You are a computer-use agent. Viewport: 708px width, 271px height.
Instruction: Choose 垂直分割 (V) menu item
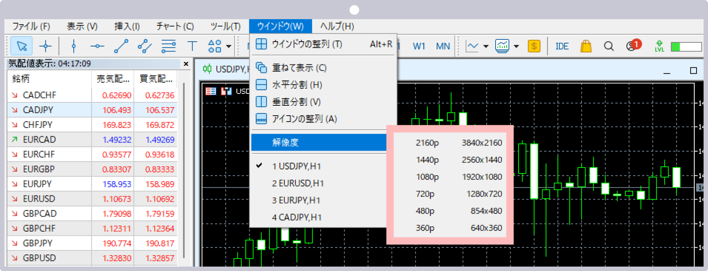323,102
